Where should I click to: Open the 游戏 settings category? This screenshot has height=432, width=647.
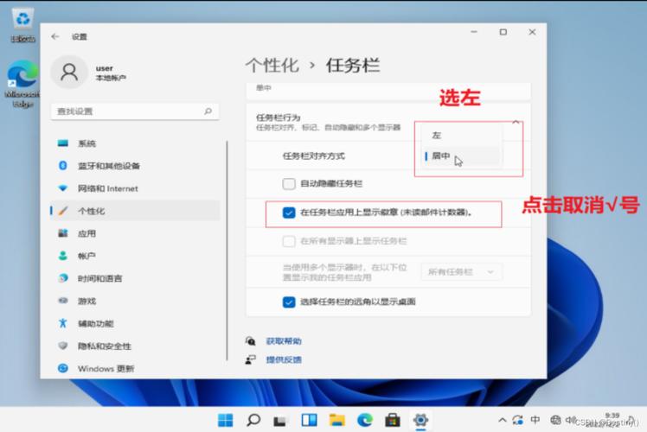pyautogui.click(x=135, y=301)
